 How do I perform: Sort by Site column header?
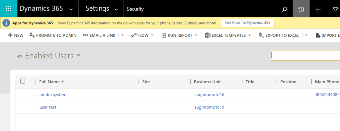coord(146,82)
